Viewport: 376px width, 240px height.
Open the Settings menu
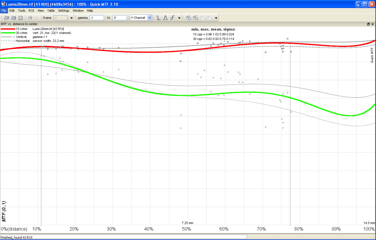pyautogui.click(x=64, y=11)
